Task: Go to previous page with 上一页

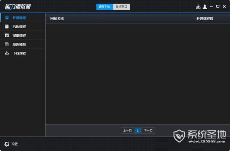Action: click(128, 130)
